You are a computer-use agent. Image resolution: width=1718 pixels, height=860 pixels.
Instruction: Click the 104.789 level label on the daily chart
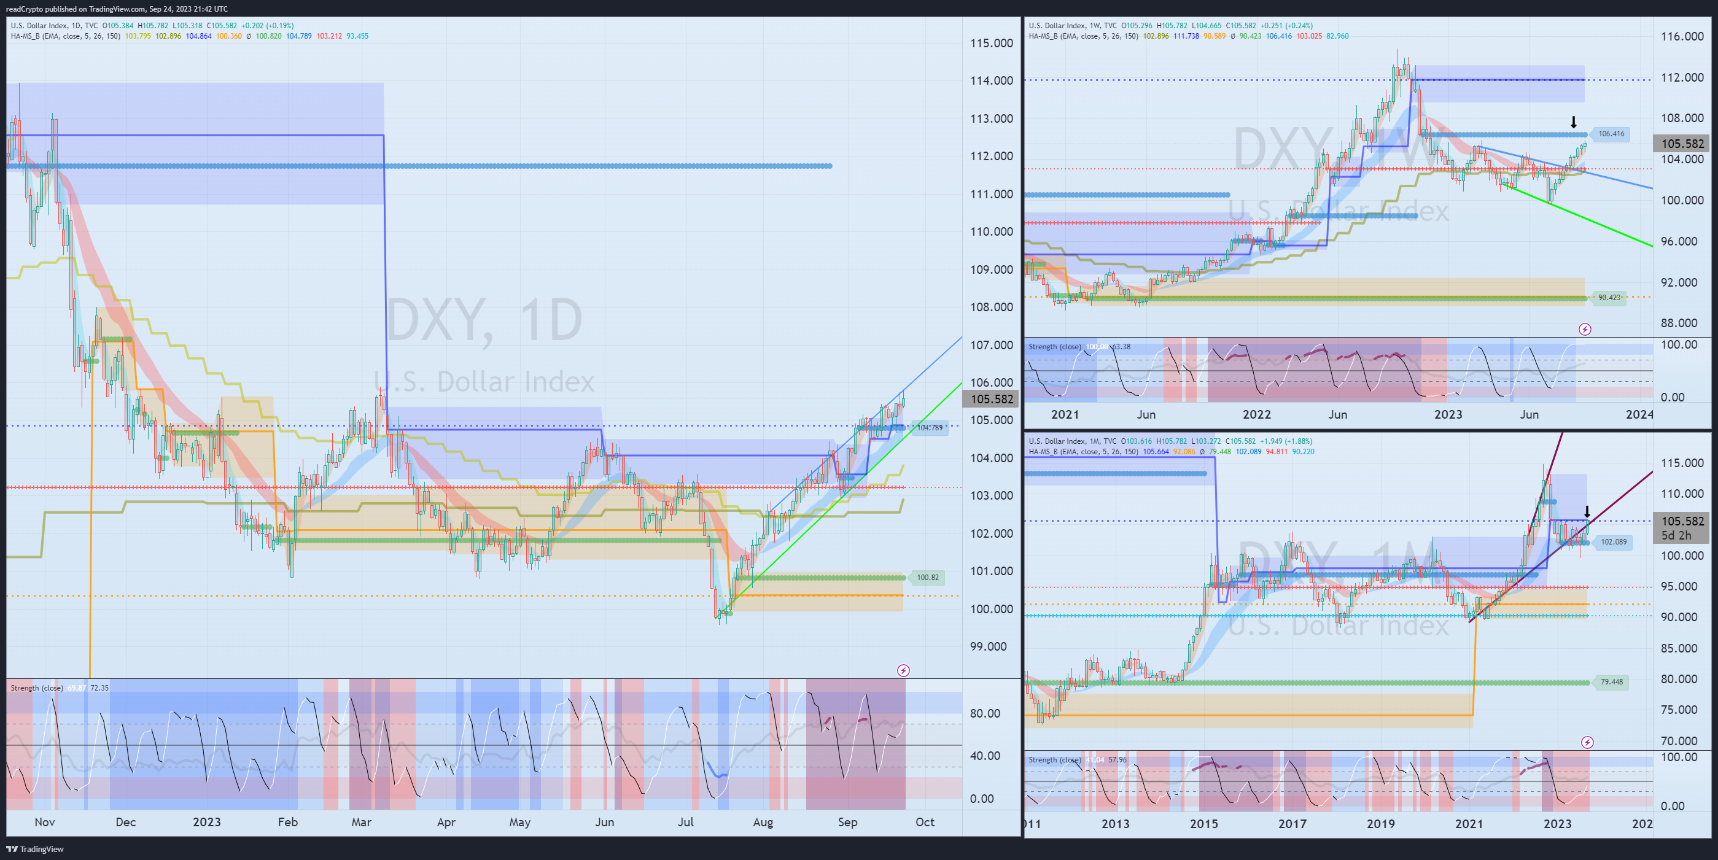tap(929, 427)
